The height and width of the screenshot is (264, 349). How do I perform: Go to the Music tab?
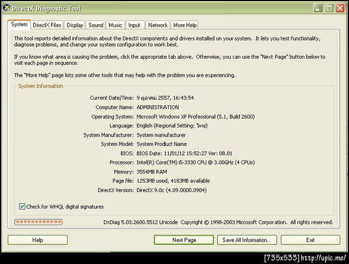click(115, 25)
